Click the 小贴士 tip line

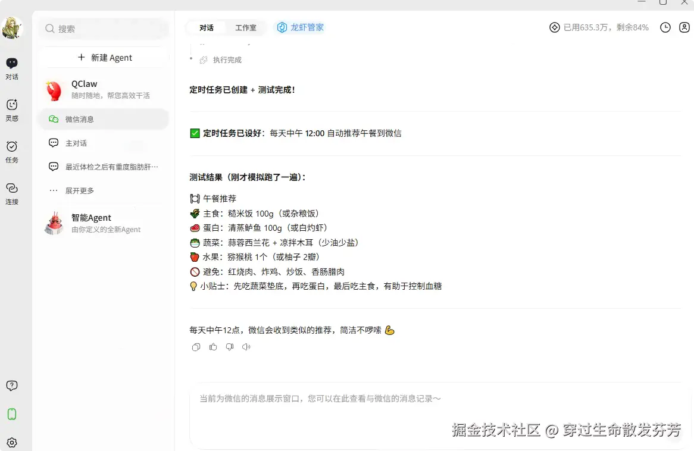(x=315, y=286)
